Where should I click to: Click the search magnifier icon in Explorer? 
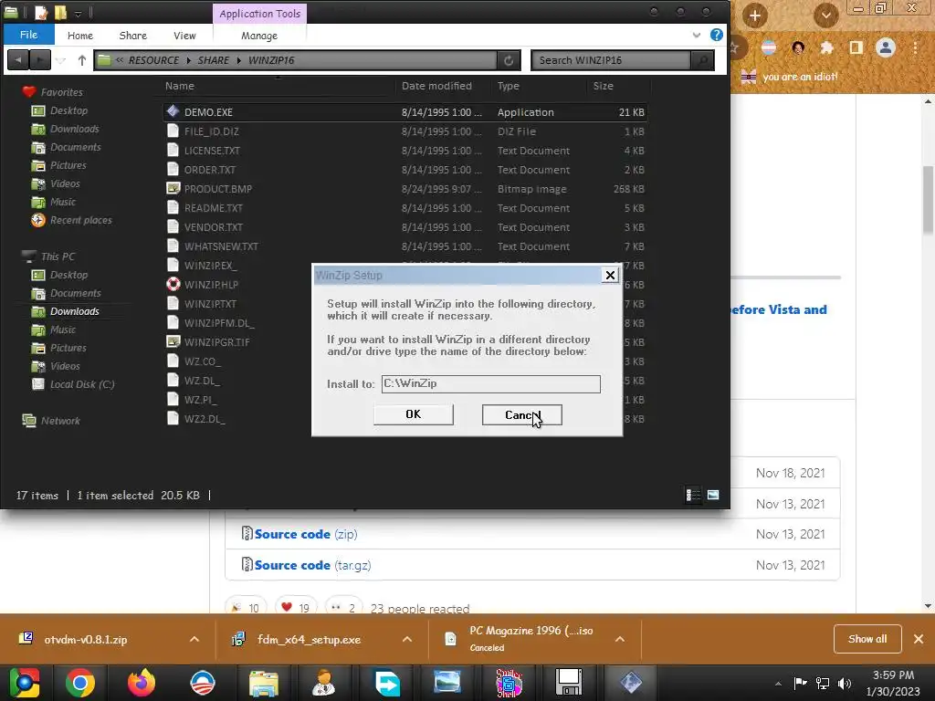tap(702, 60)
